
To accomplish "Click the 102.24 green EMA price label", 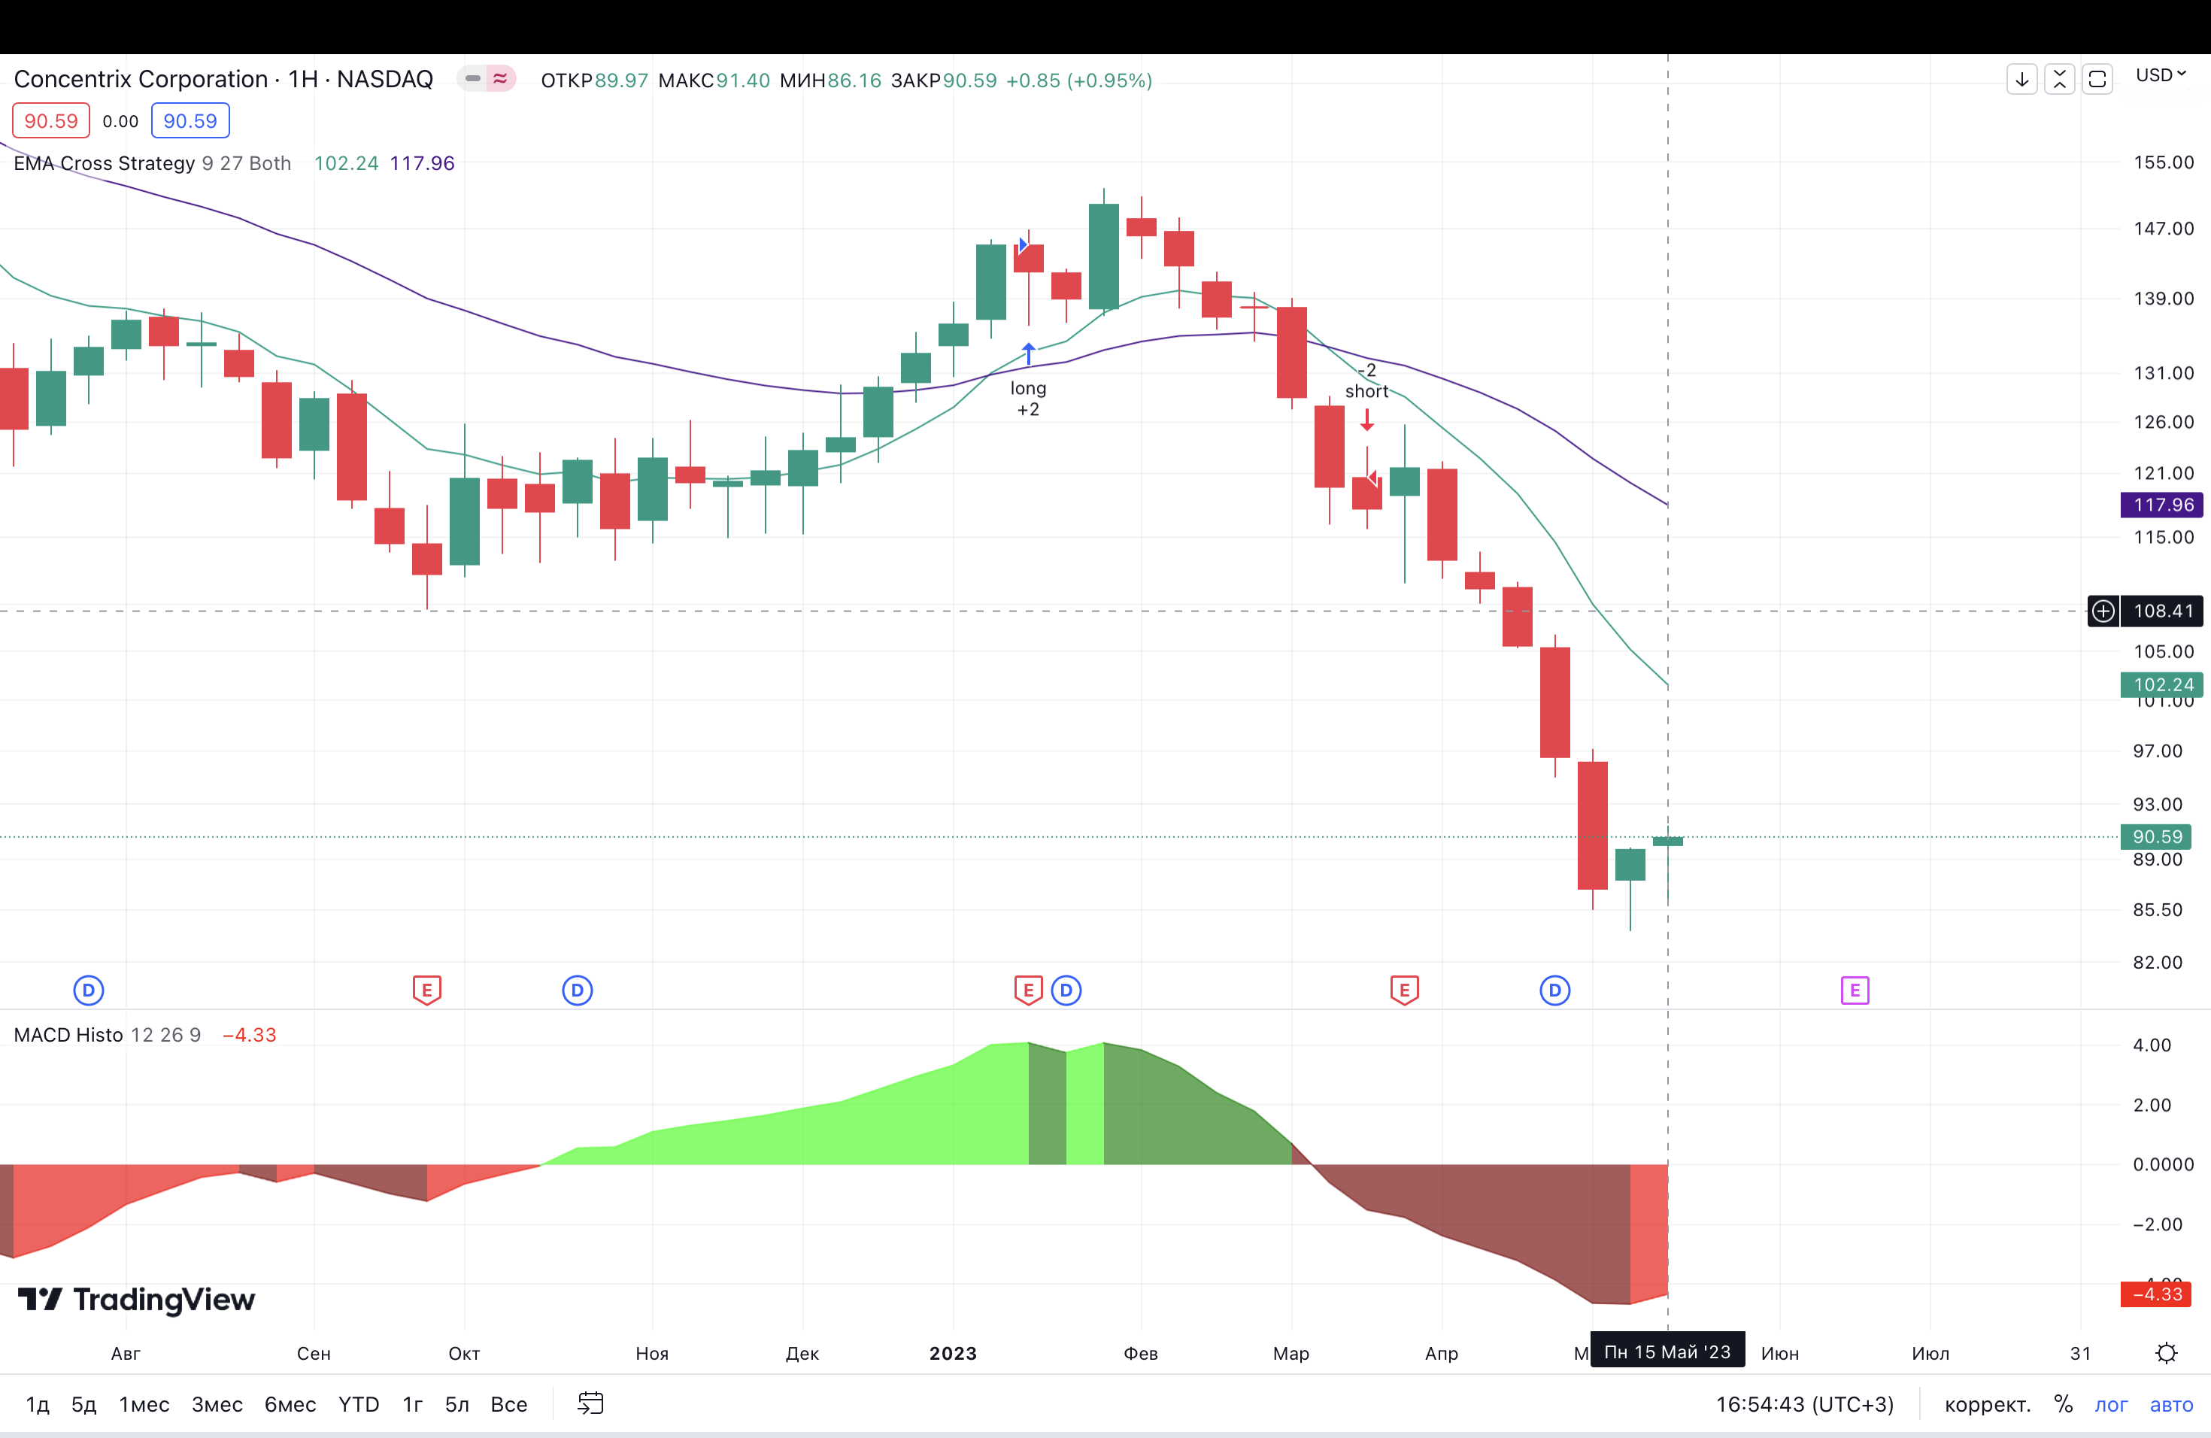I will click(2163, 684).
